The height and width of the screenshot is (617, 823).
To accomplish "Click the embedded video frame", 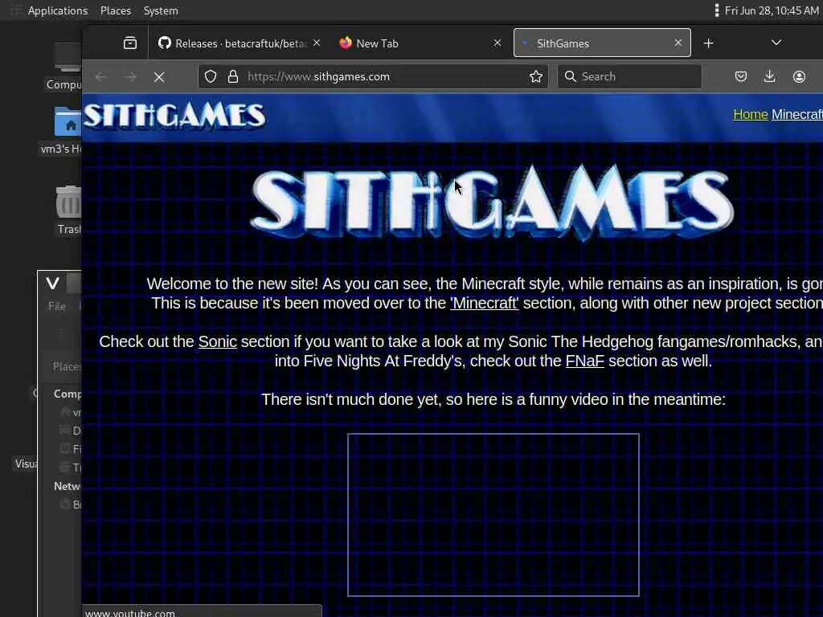I will [493, 515].
